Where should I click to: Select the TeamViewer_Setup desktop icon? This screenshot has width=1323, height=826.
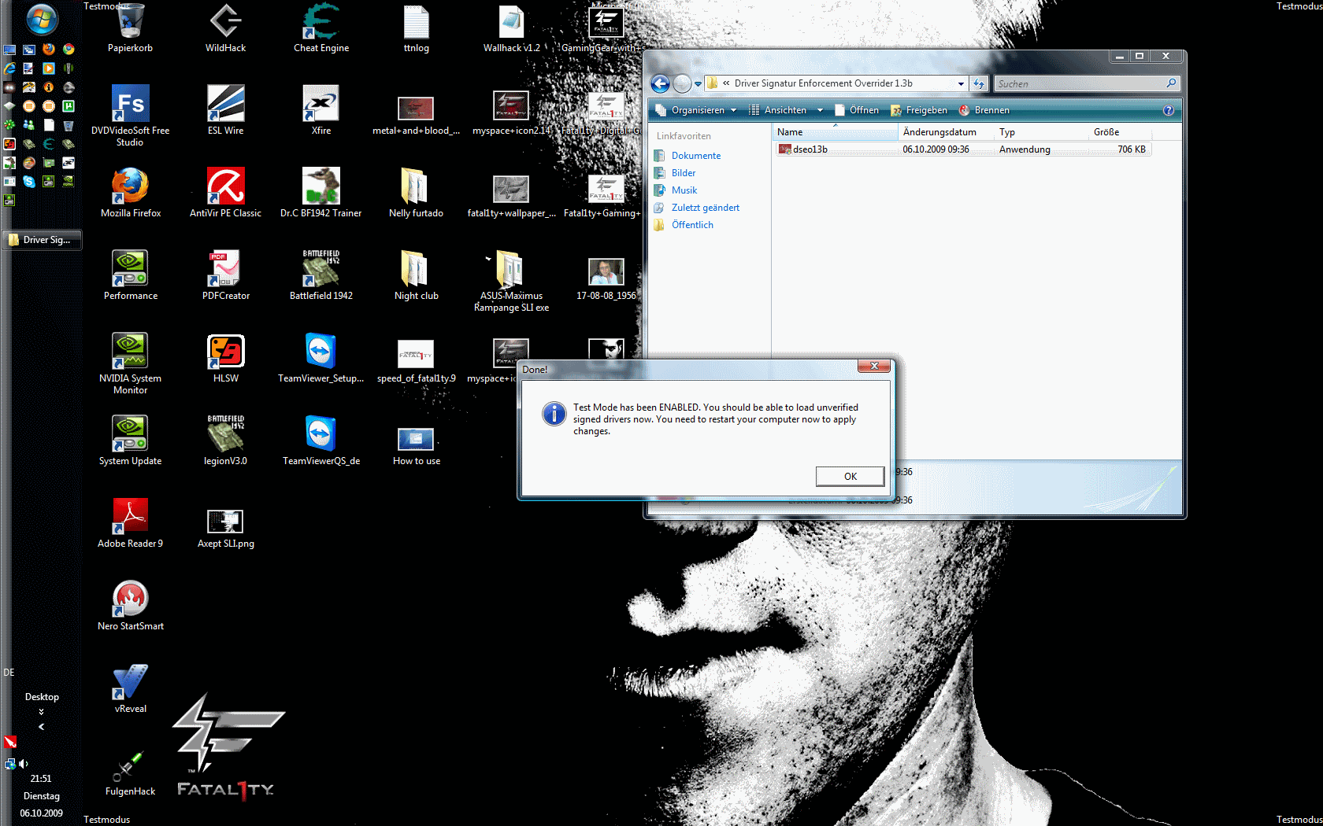coord(321,358)
